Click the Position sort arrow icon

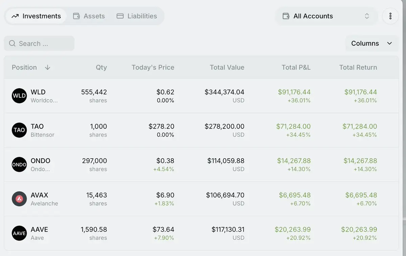tap(47, 67)
